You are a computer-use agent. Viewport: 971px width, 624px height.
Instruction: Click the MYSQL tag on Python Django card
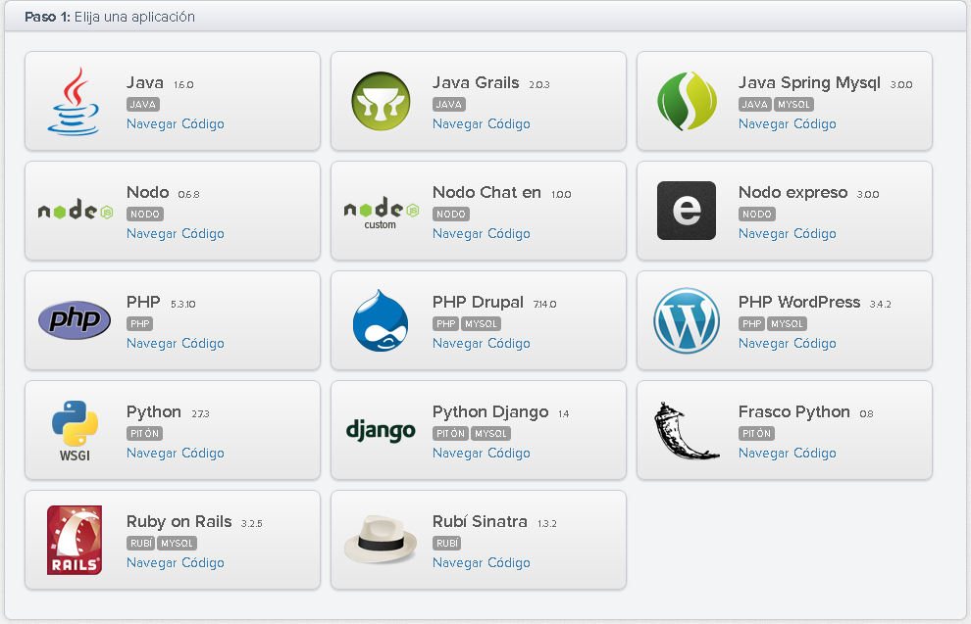490,434
